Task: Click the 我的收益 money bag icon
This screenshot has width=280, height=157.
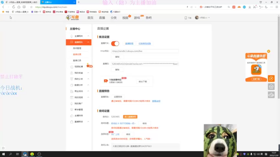Action: [72, 73]
